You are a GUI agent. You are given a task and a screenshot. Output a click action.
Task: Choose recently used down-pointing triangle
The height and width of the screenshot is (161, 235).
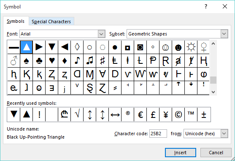(14, 115)
